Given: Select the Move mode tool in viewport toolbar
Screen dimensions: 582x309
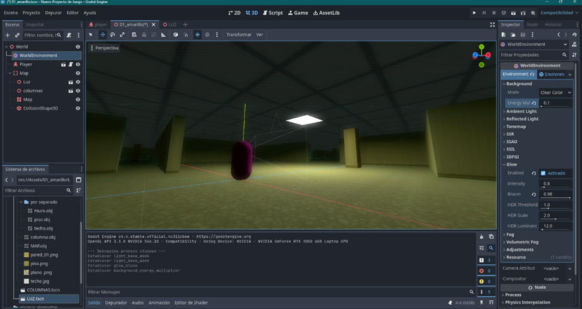Looking at the screenshot, I should [x=102, y=35].
